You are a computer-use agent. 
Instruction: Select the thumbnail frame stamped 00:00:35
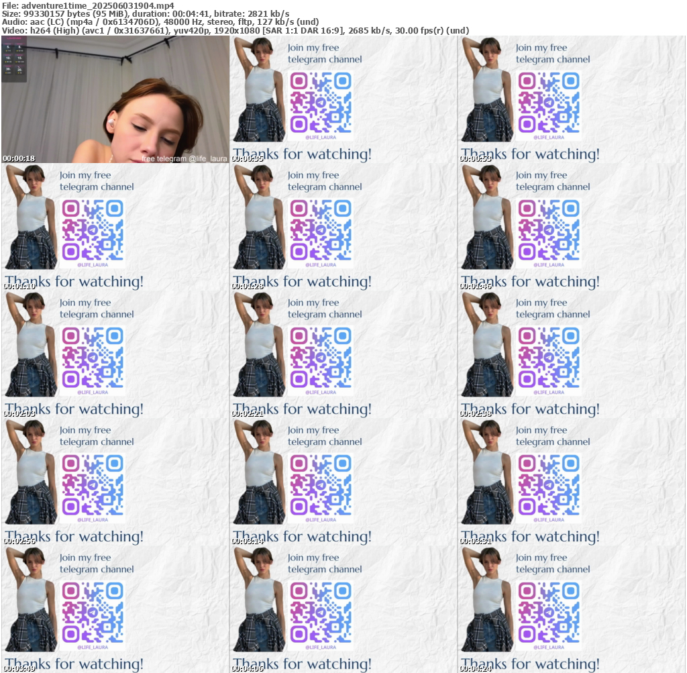pyautogui.click(x=343, y=99)
